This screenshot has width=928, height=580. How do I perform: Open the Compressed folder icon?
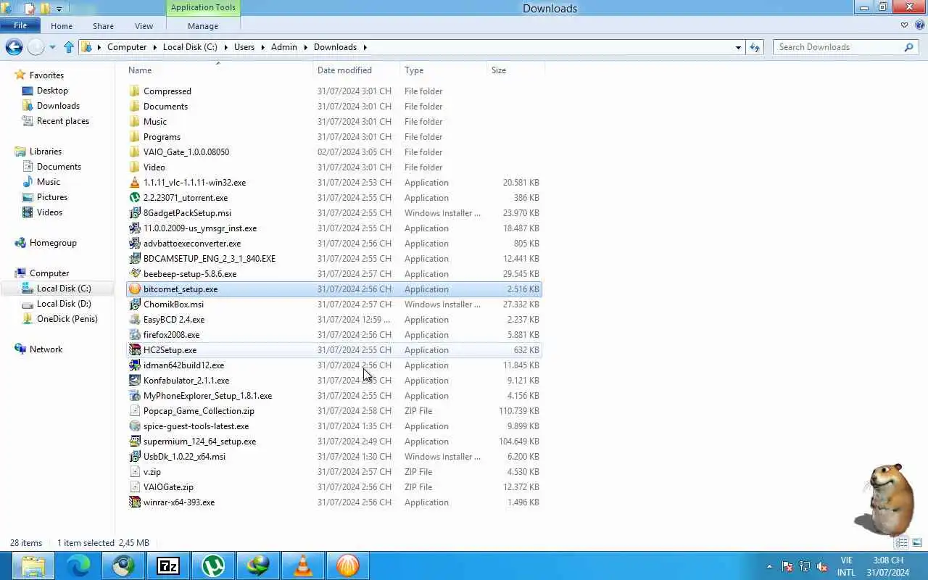coord(134,91)
